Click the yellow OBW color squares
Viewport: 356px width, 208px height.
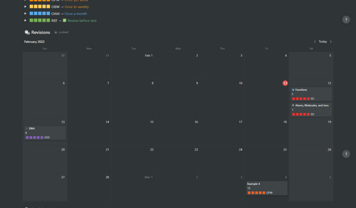40,7
